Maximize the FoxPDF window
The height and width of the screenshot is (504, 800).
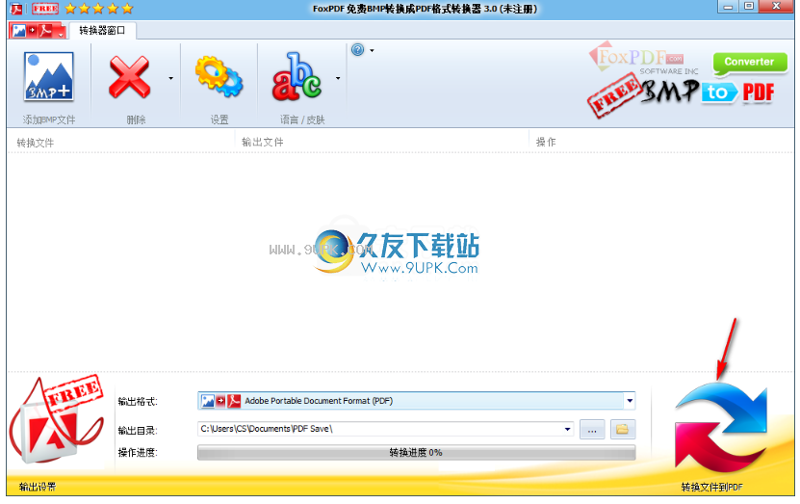pos(748,7)
